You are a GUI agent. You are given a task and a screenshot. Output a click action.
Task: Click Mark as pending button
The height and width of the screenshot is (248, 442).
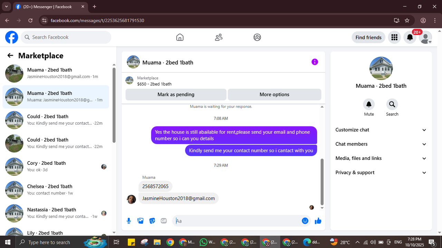tap(176, 95)
